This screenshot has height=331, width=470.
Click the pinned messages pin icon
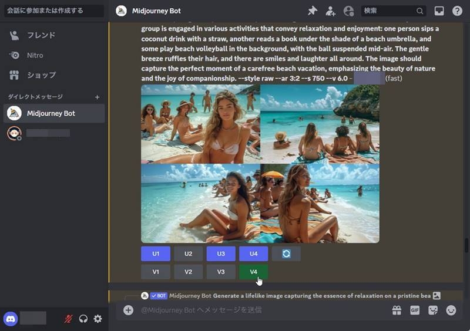(x=313, y=11)
